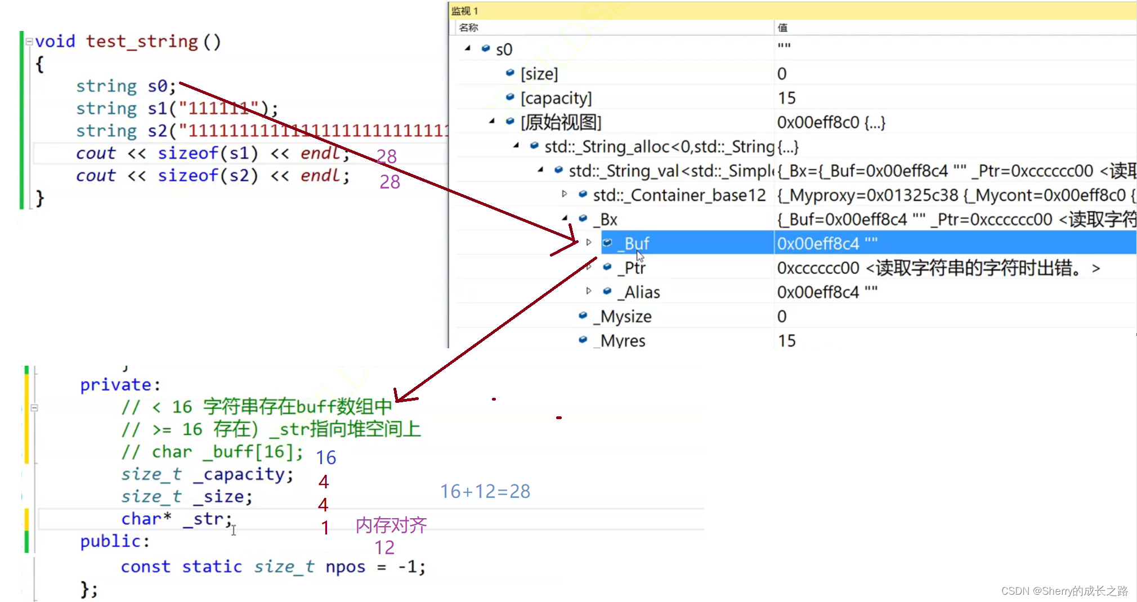Click the _Alias member icon
This screenshot has height=602, width=1137.
pyautogui.click(x=607, y=291)
